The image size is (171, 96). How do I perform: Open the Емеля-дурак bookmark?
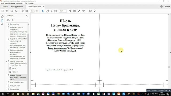(18, 54)
